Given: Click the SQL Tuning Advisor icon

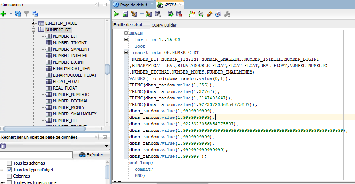Looking at the screenshot, I should point(158,14).
